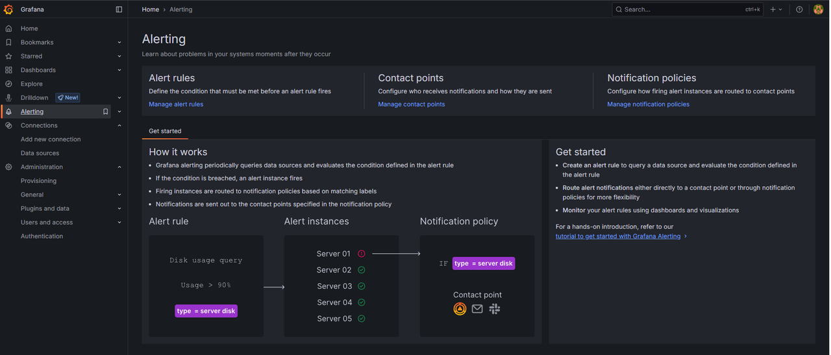Image resolution: width=831 pixels, height=355 pixels.
Task: Click the email envelope contact point icon
Action: coord(477,309)
